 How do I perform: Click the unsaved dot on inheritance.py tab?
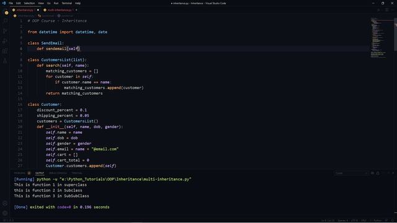coord(38,10)
